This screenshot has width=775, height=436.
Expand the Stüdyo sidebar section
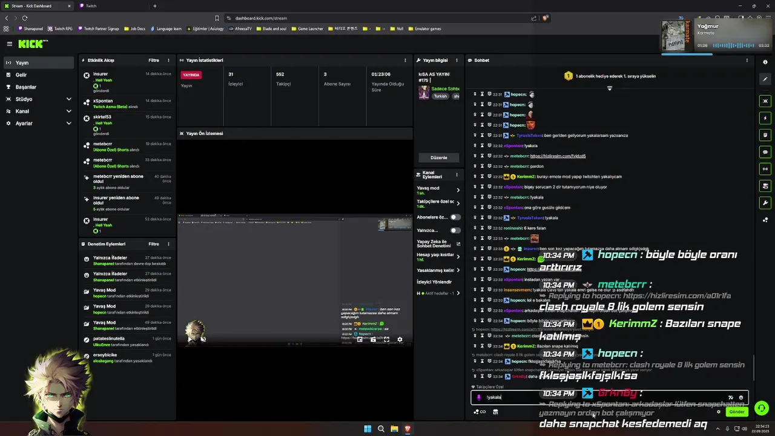point(68,99)
